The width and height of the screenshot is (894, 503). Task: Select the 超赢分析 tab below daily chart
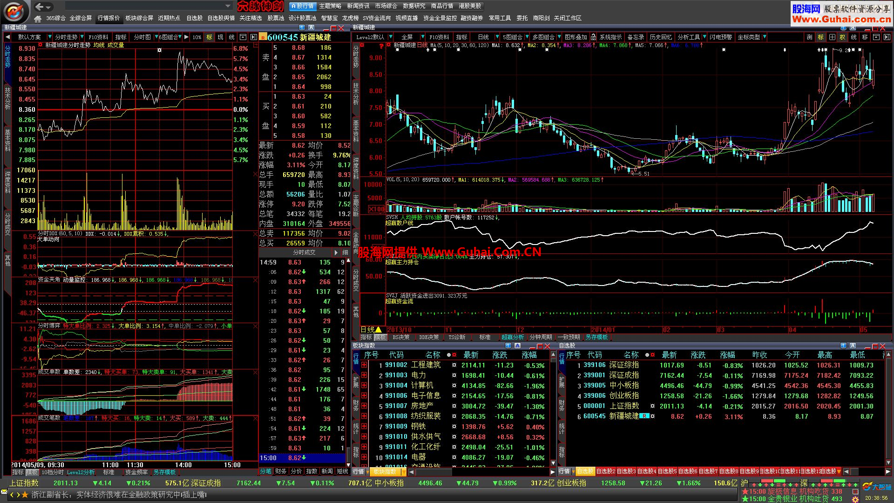coord(513,337)
